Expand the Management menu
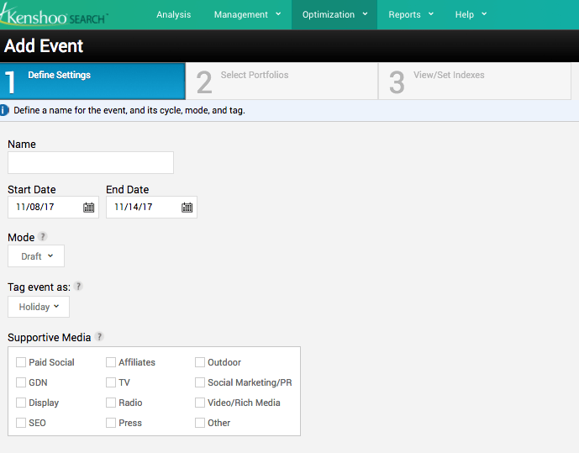 tap(247, 15)
